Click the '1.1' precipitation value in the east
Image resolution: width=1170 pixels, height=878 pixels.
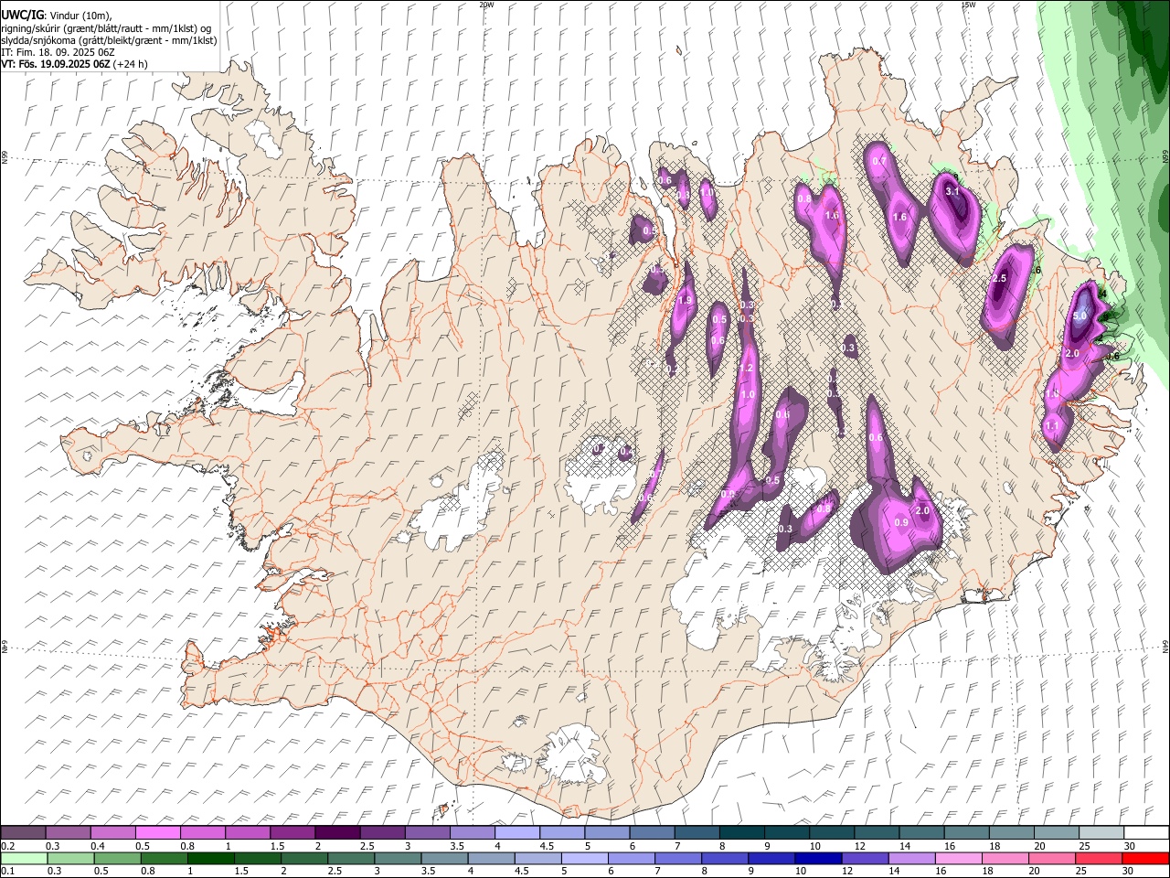click(x=1051, y=425)
